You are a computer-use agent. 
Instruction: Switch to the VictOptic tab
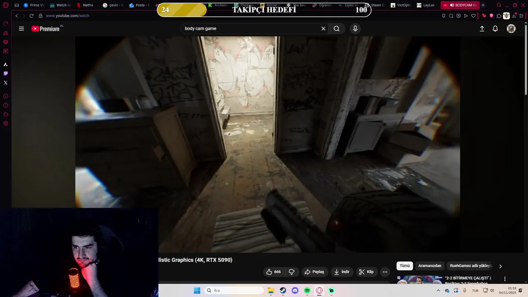[x=401, y=5]
